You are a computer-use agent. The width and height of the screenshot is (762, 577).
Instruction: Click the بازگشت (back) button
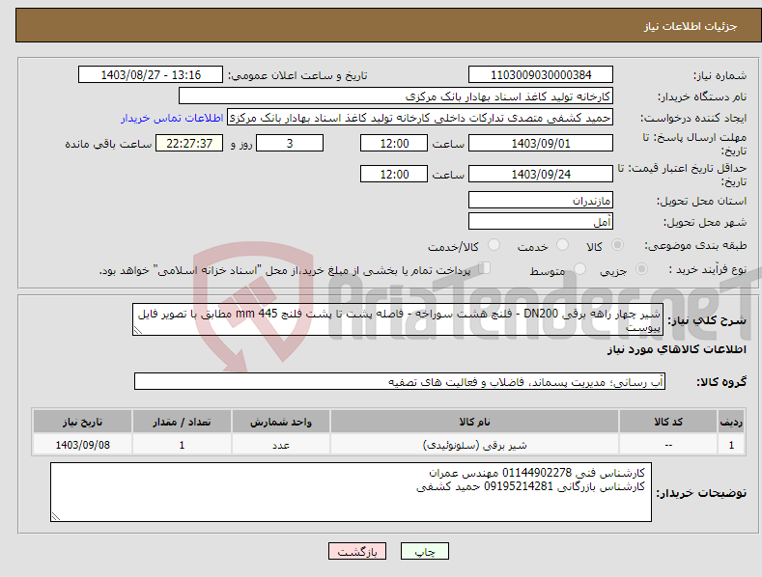(357, 551)
